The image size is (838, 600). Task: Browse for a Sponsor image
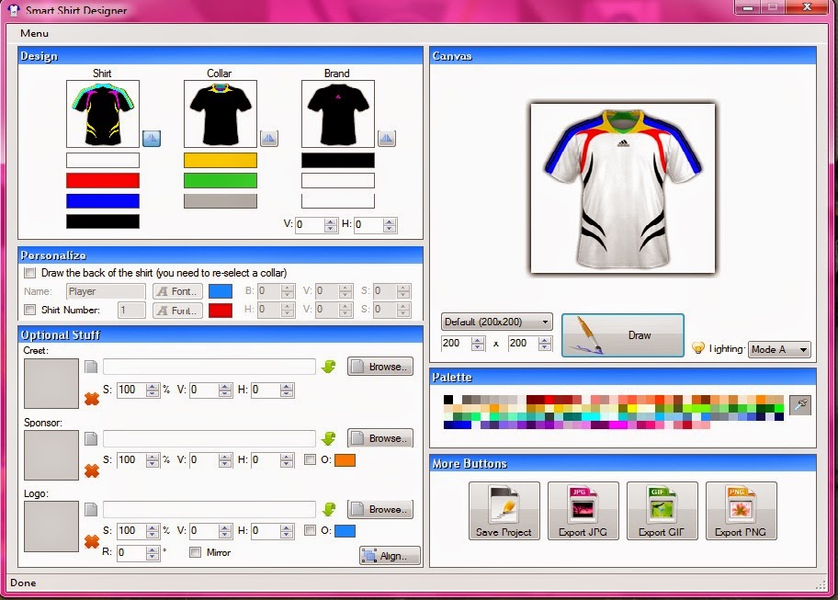pos(380,438)
